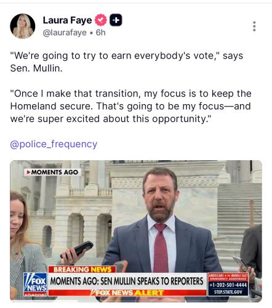Click the MOMENTS AGO tag on video
The image size is (272, 308).
tap(52, 172)
